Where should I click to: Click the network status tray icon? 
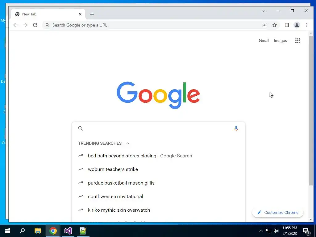pos(269,231)
